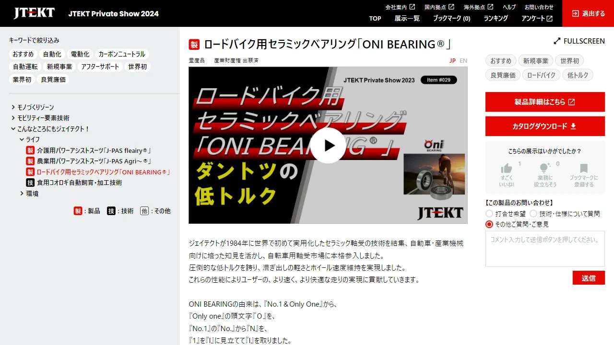The height and width of the screenshot is (345, 614).
Task: Click the 送信 submit button
Action: click(589, 278)
